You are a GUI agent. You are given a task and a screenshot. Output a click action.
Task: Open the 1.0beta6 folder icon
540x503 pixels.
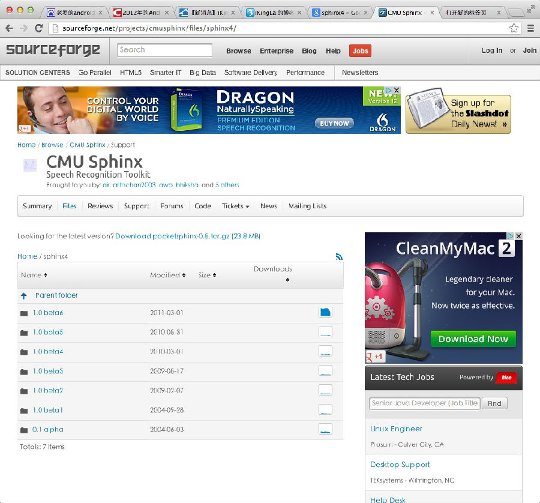[x=23, y=312]
